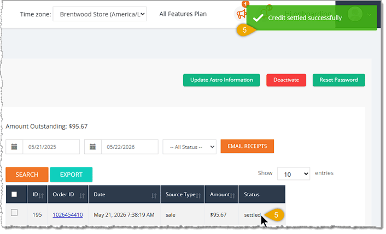
Task: Click the ID 195 cell
Action: click(37, 215)
